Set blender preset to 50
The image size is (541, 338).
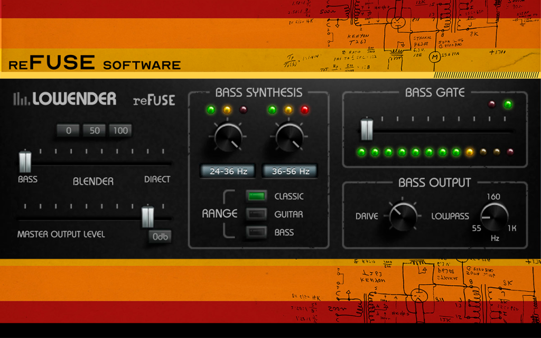tap(94, 131)
